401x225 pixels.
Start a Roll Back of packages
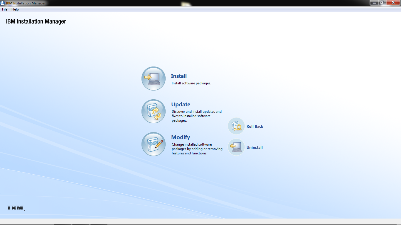point(254,126)
